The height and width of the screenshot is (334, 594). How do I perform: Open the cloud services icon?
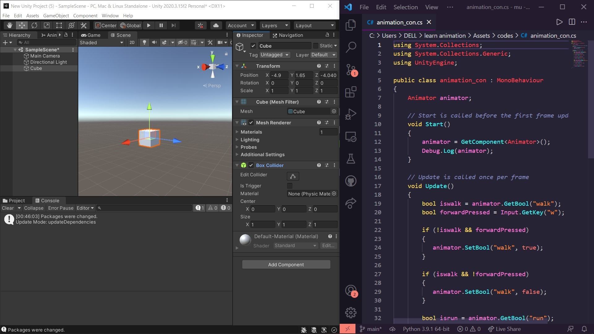[216, 25]
